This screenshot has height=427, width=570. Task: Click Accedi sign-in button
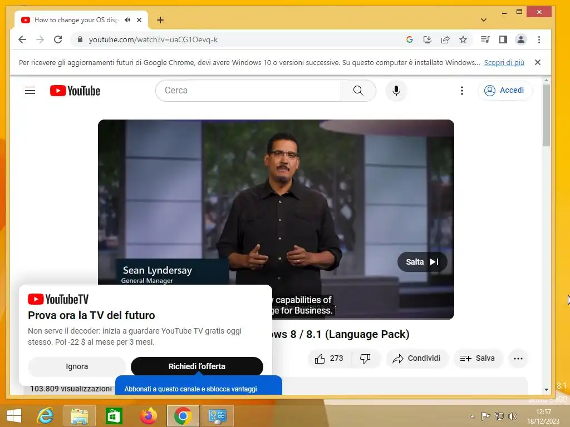pyautogui.click(x=505, y=91)
